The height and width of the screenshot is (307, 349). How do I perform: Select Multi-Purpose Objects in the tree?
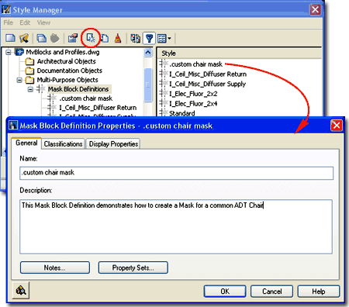tap(67, 80)
